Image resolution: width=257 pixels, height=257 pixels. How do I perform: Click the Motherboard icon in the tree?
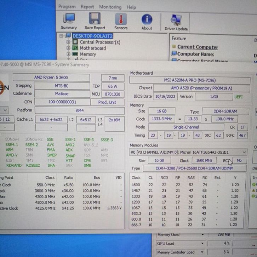coord(75,48)
